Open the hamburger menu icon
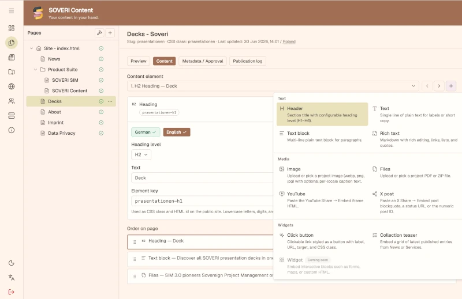 (11, 11)
